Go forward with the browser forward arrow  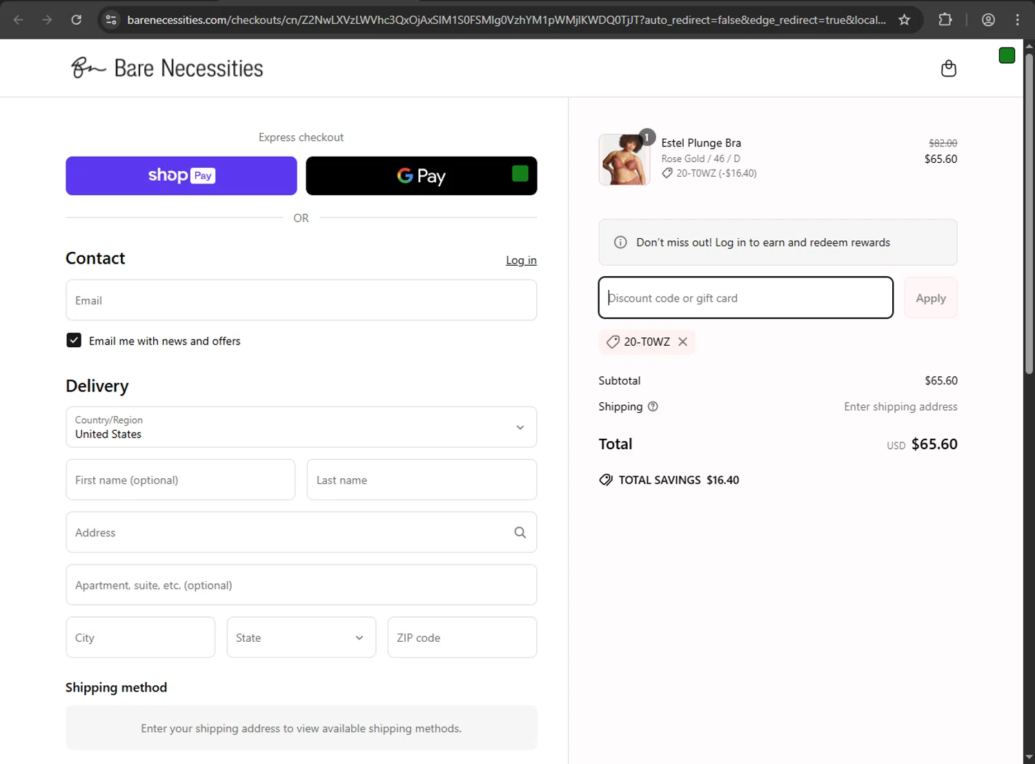pyautogui.click(x=47, y=20)
